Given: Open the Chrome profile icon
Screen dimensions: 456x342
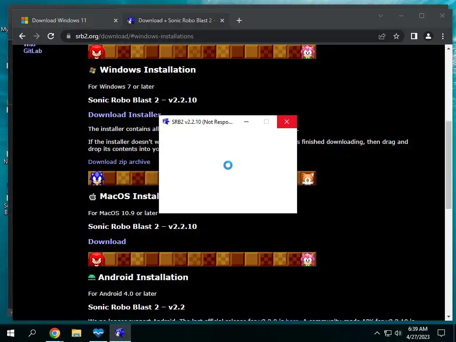Looking at the screenshot, I should tap(428, 36).
